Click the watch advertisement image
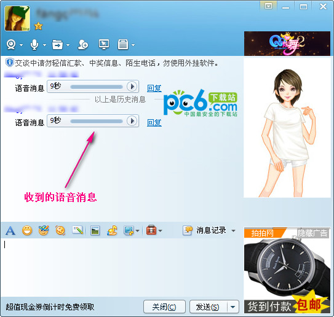The height and width of the screenshot is (317, 334). click(x=287, y=271)
